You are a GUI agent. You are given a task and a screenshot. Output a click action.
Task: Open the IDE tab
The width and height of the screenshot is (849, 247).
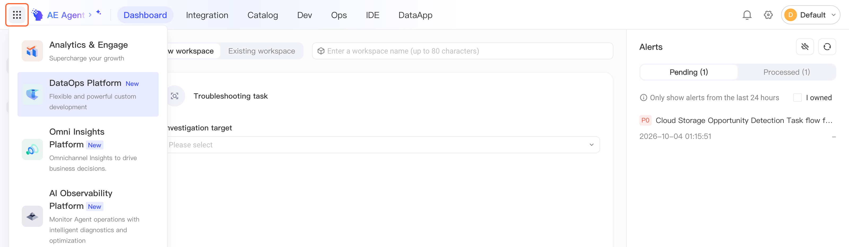tap(372, 15)
